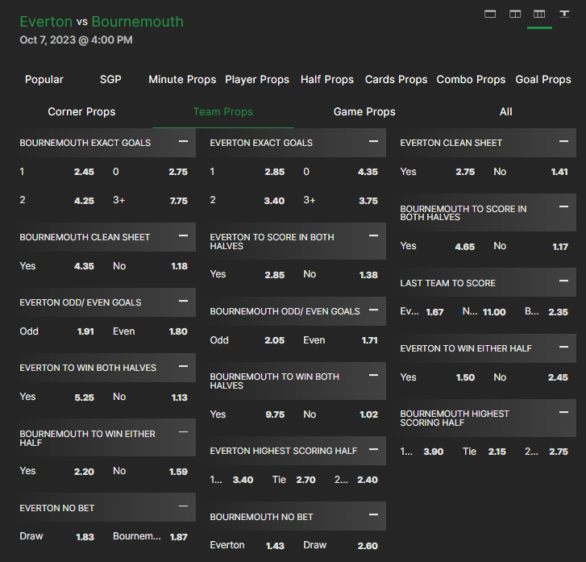Select Bournemouth win either half No 1.59
This screenshot has width=586, height=562.
pos(150,471)
